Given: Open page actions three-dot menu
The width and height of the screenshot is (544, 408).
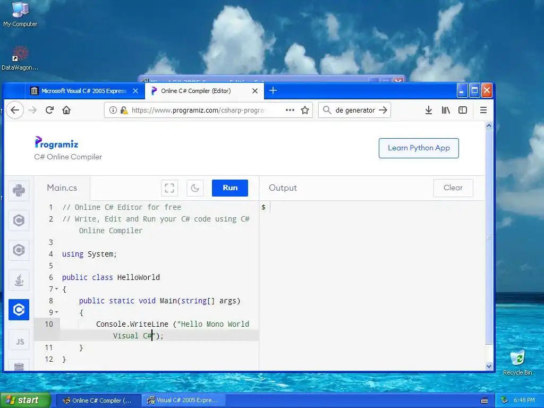Looking at the screenshot, I should click(x=290, y=110).
